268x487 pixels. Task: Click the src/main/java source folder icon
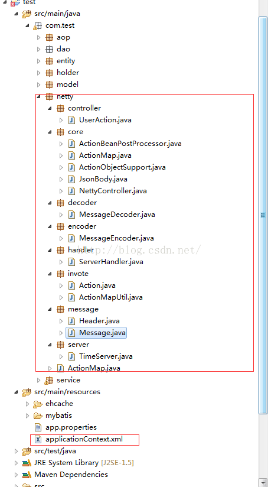coord(27,14)
